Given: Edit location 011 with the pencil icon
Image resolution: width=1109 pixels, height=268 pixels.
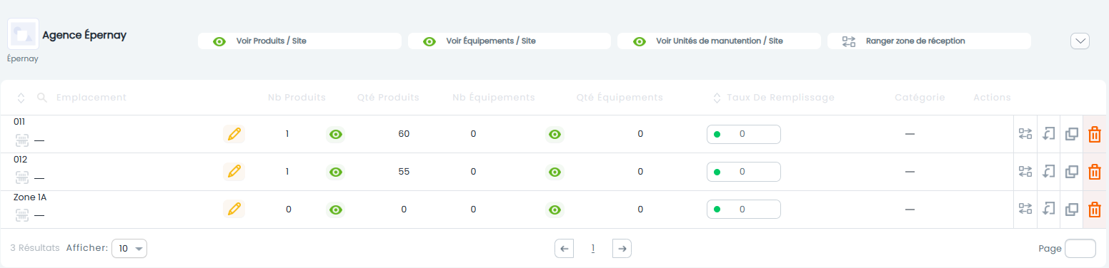Looking at the screenshot, I should click(x=234, y=134).
